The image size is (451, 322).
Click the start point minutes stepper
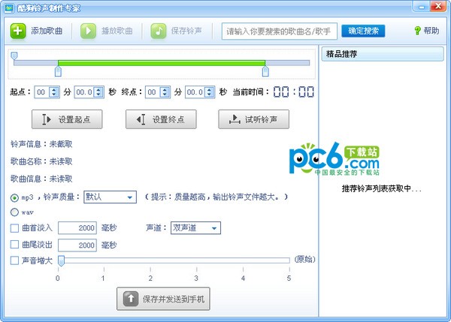pyautogui.click(x=54, y=92)
